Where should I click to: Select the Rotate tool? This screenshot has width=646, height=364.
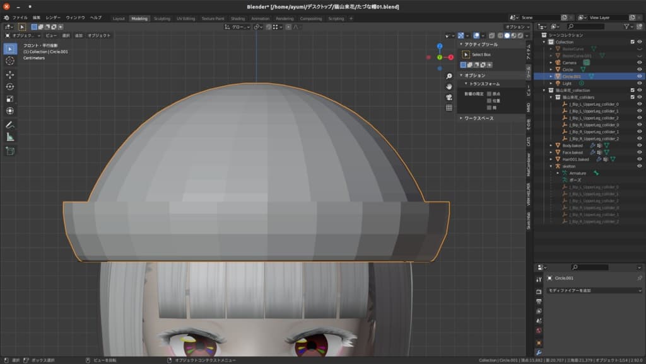click(x=10, y=86)
